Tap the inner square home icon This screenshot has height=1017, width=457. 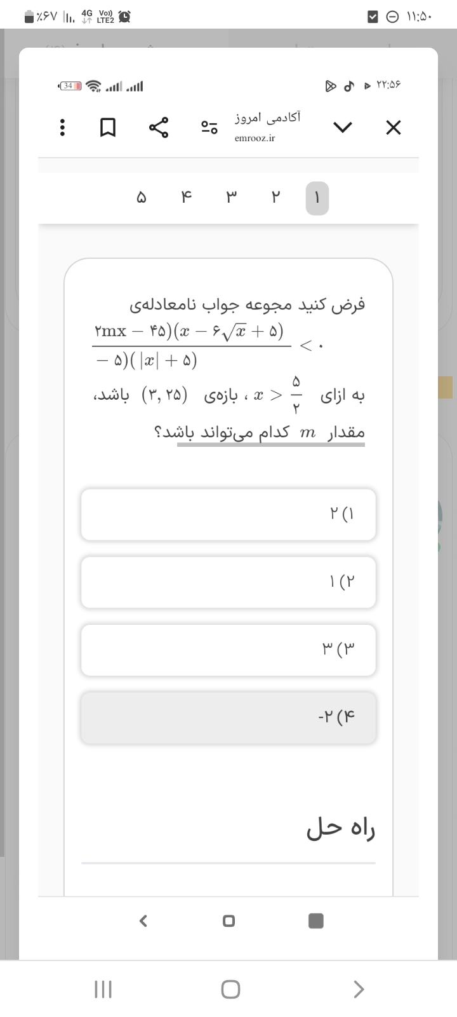(229, 920)
